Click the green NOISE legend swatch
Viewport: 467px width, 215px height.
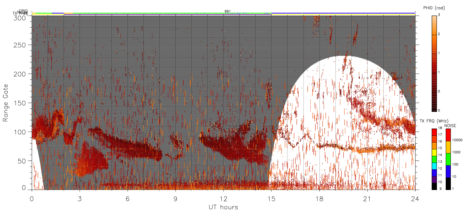click(448, 159)
